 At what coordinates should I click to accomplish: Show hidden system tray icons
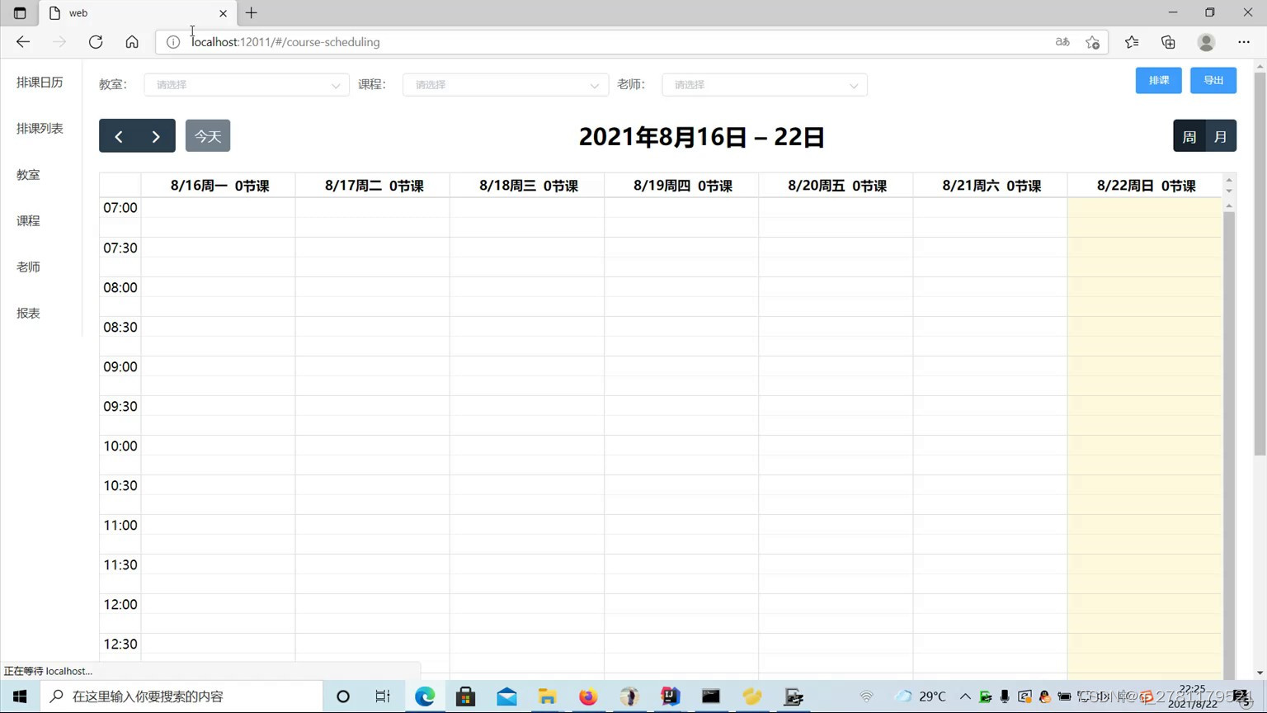click(965, 696)
